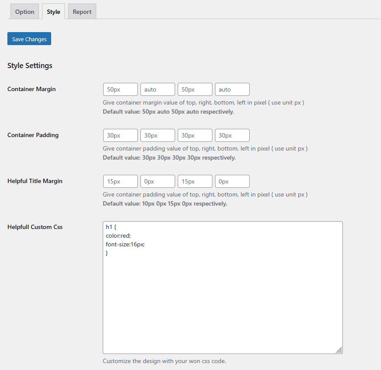Switch to the Option tab

click(25, 12)
